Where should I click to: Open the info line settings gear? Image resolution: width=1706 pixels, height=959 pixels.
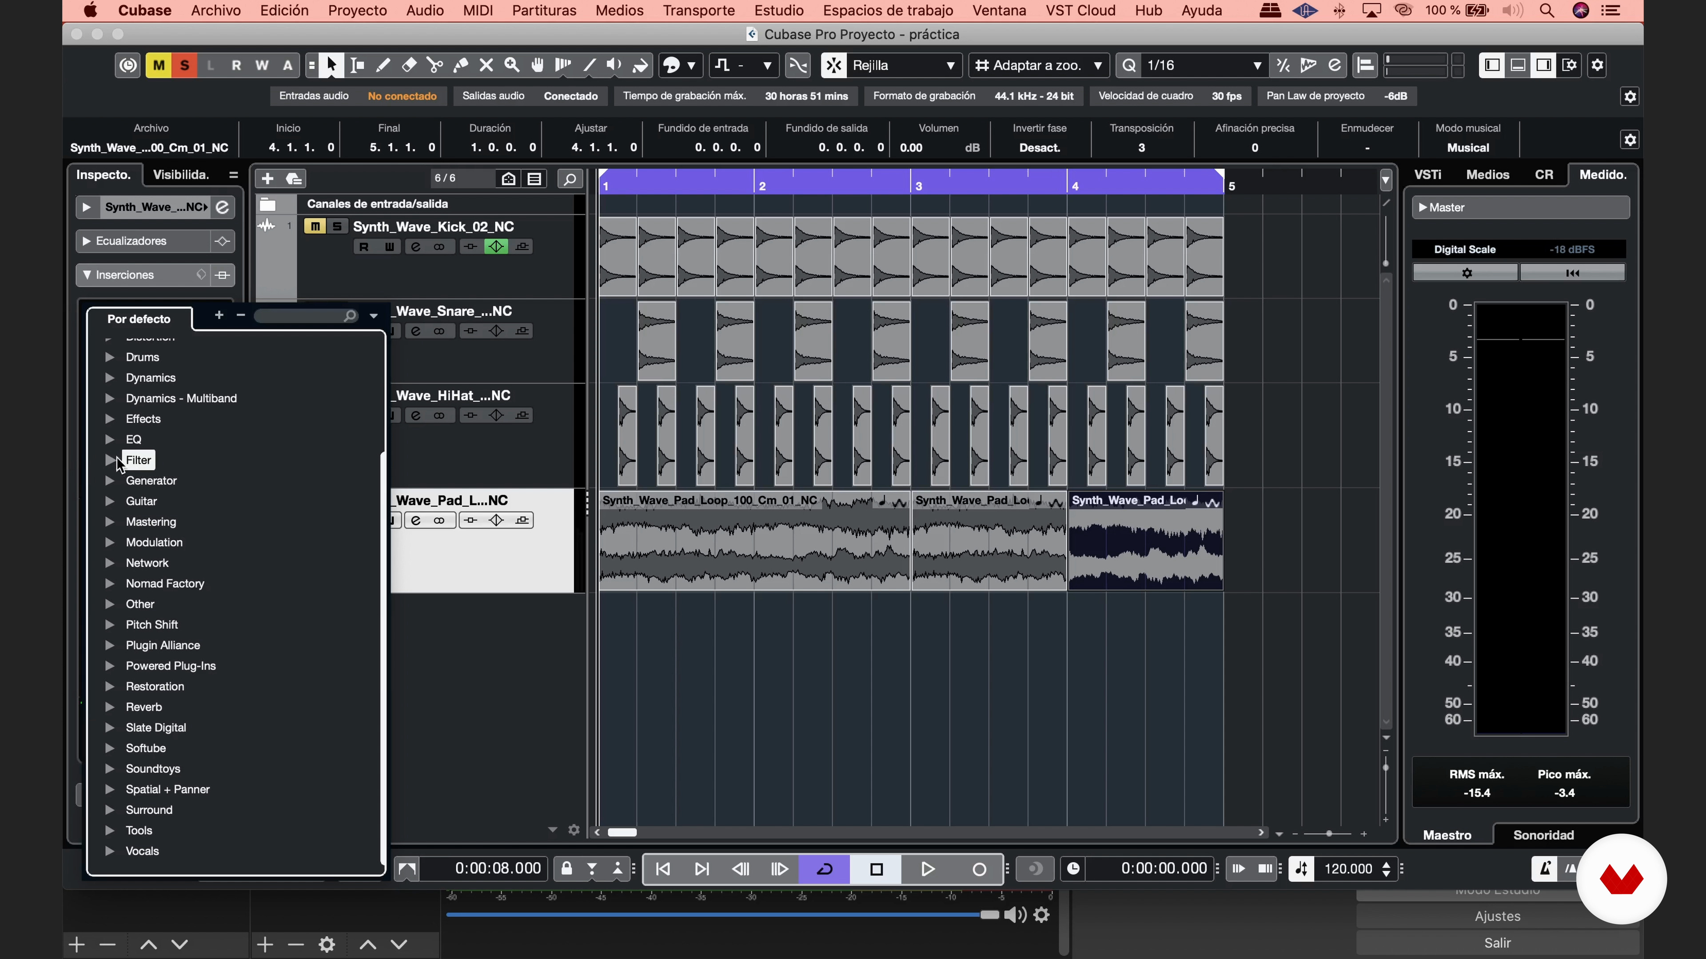[x=1630, y=140]
